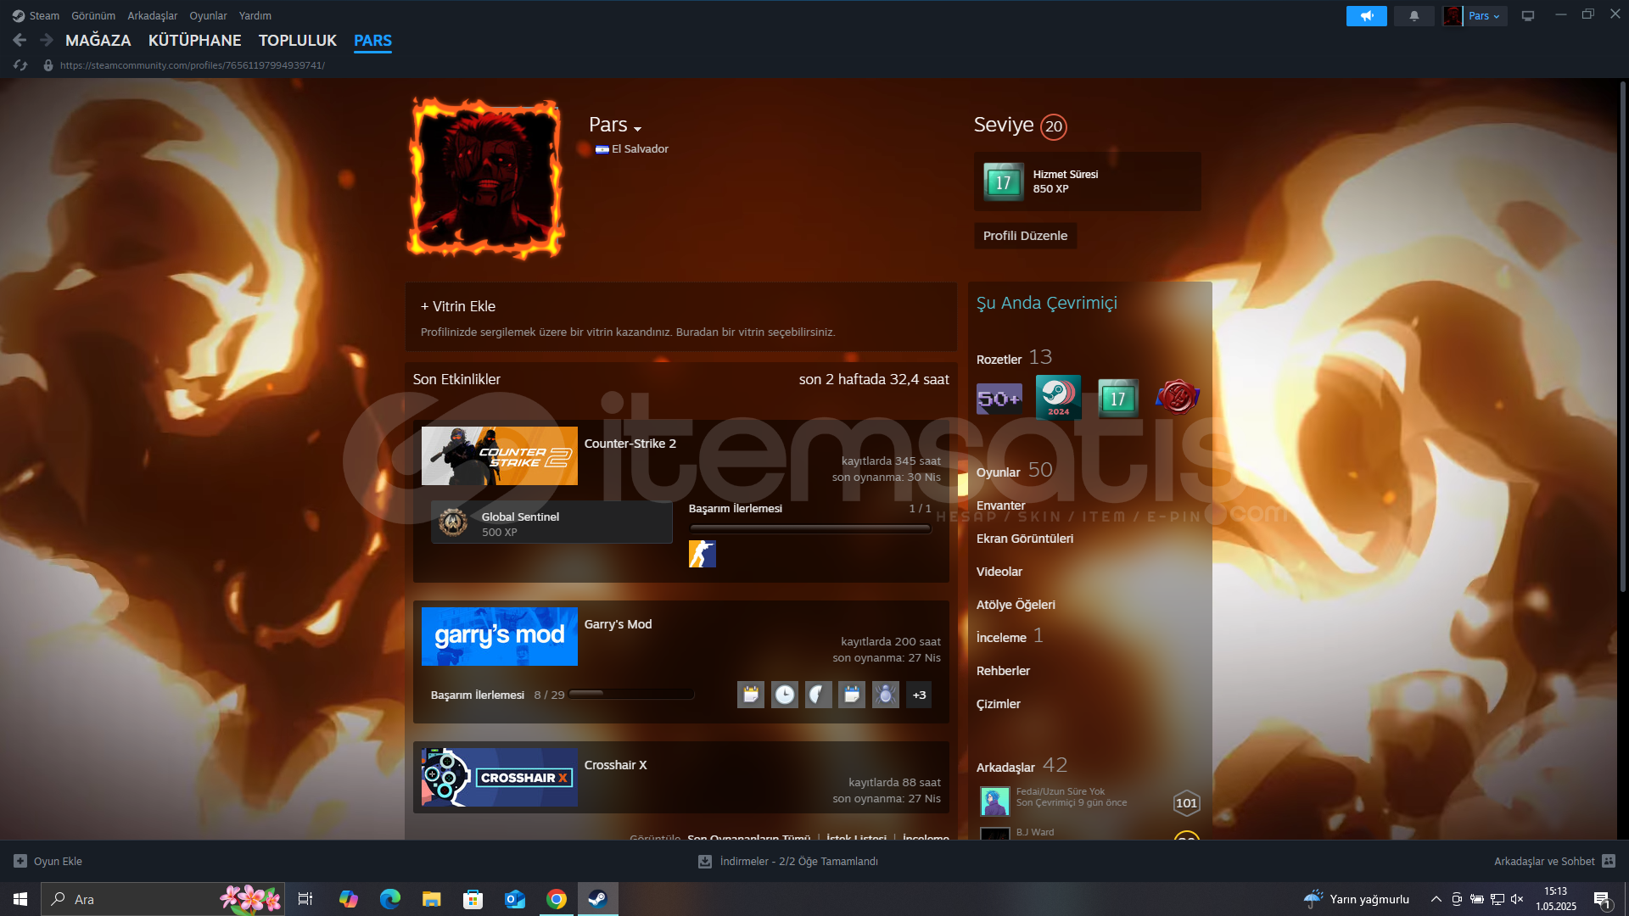
Task: Click the Garry's Mod achievement progress bar
Action: point(632,694)
